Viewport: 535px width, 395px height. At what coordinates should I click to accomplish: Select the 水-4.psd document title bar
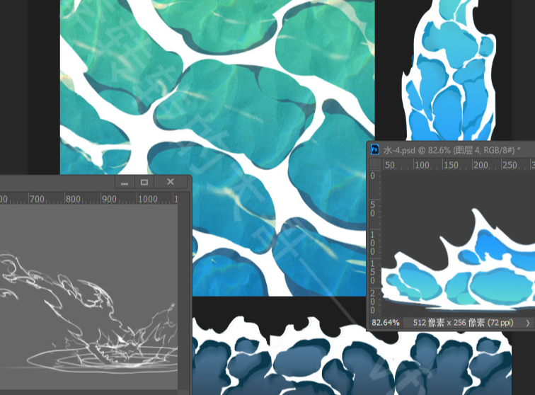(453, 150)
